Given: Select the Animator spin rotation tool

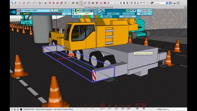Looking at the screenshot, I should click(88, 11).
